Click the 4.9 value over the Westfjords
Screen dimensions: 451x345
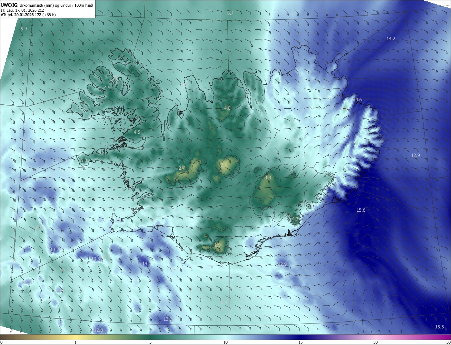(107, 87)
